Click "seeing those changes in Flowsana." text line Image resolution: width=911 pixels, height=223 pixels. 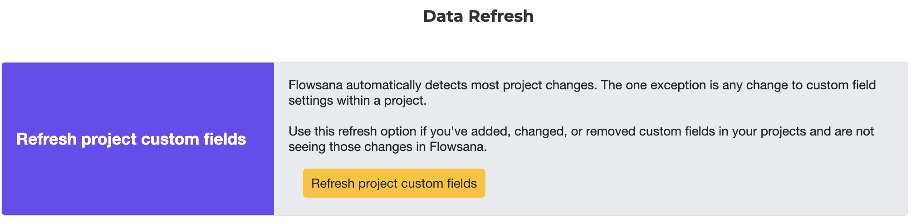point(387,147)
